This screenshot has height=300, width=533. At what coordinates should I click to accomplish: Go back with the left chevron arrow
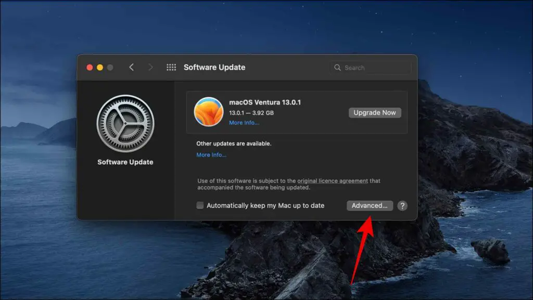click(132, 67)
